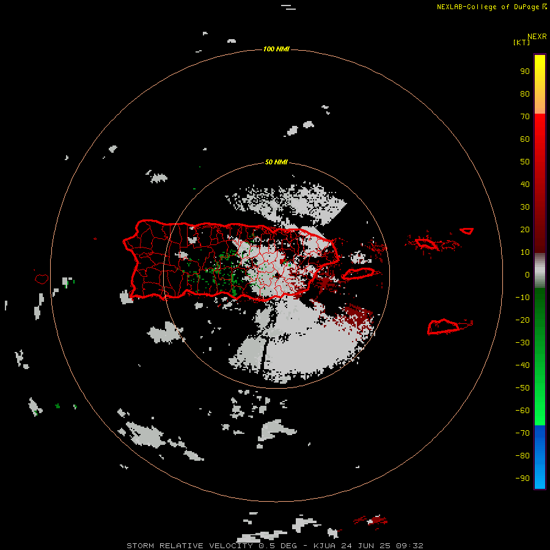Click the 60 scale value

(x=525, y=139)
